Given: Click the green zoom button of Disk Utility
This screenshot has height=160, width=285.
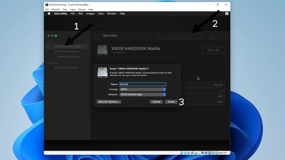Looking at the screenshot, I should point(56,36).
